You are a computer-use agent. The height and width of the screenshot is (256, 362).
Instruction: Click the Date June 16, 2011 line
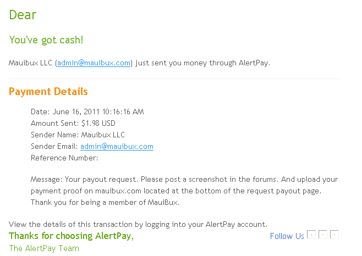[87, 112]
